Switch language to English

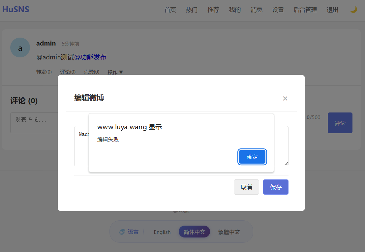click(x=162, y=232)
